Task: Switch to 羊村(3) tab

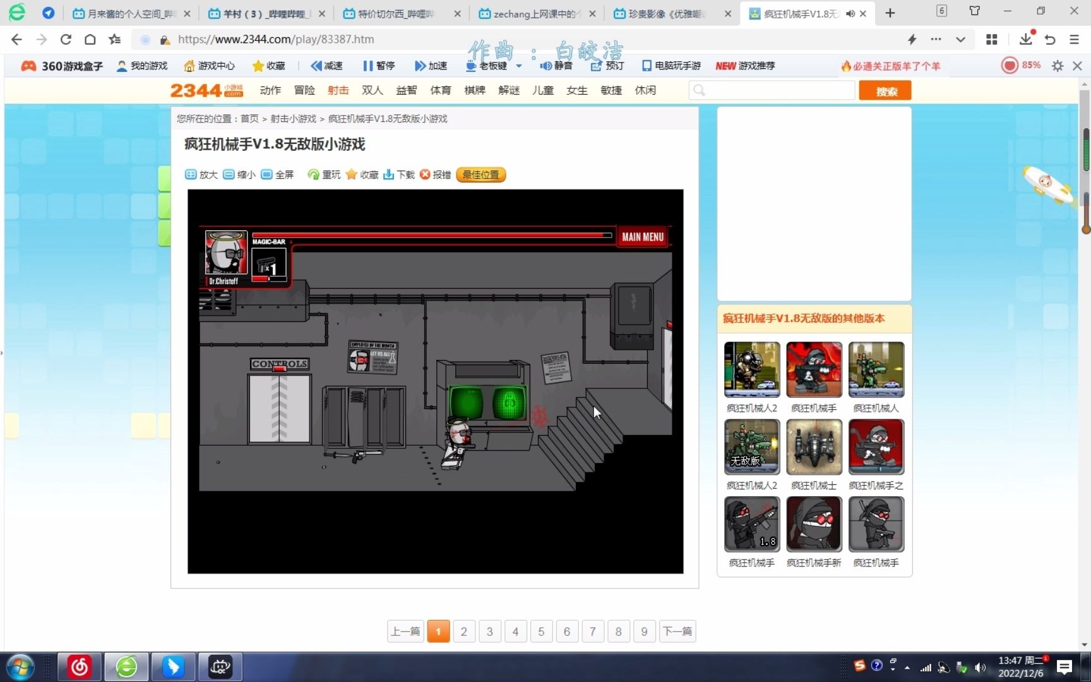Action: pos(265,13)
